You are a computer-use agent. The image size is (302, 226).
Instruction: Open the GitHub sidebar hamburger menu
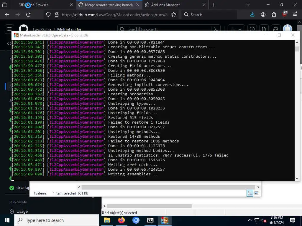coord(9,29)
